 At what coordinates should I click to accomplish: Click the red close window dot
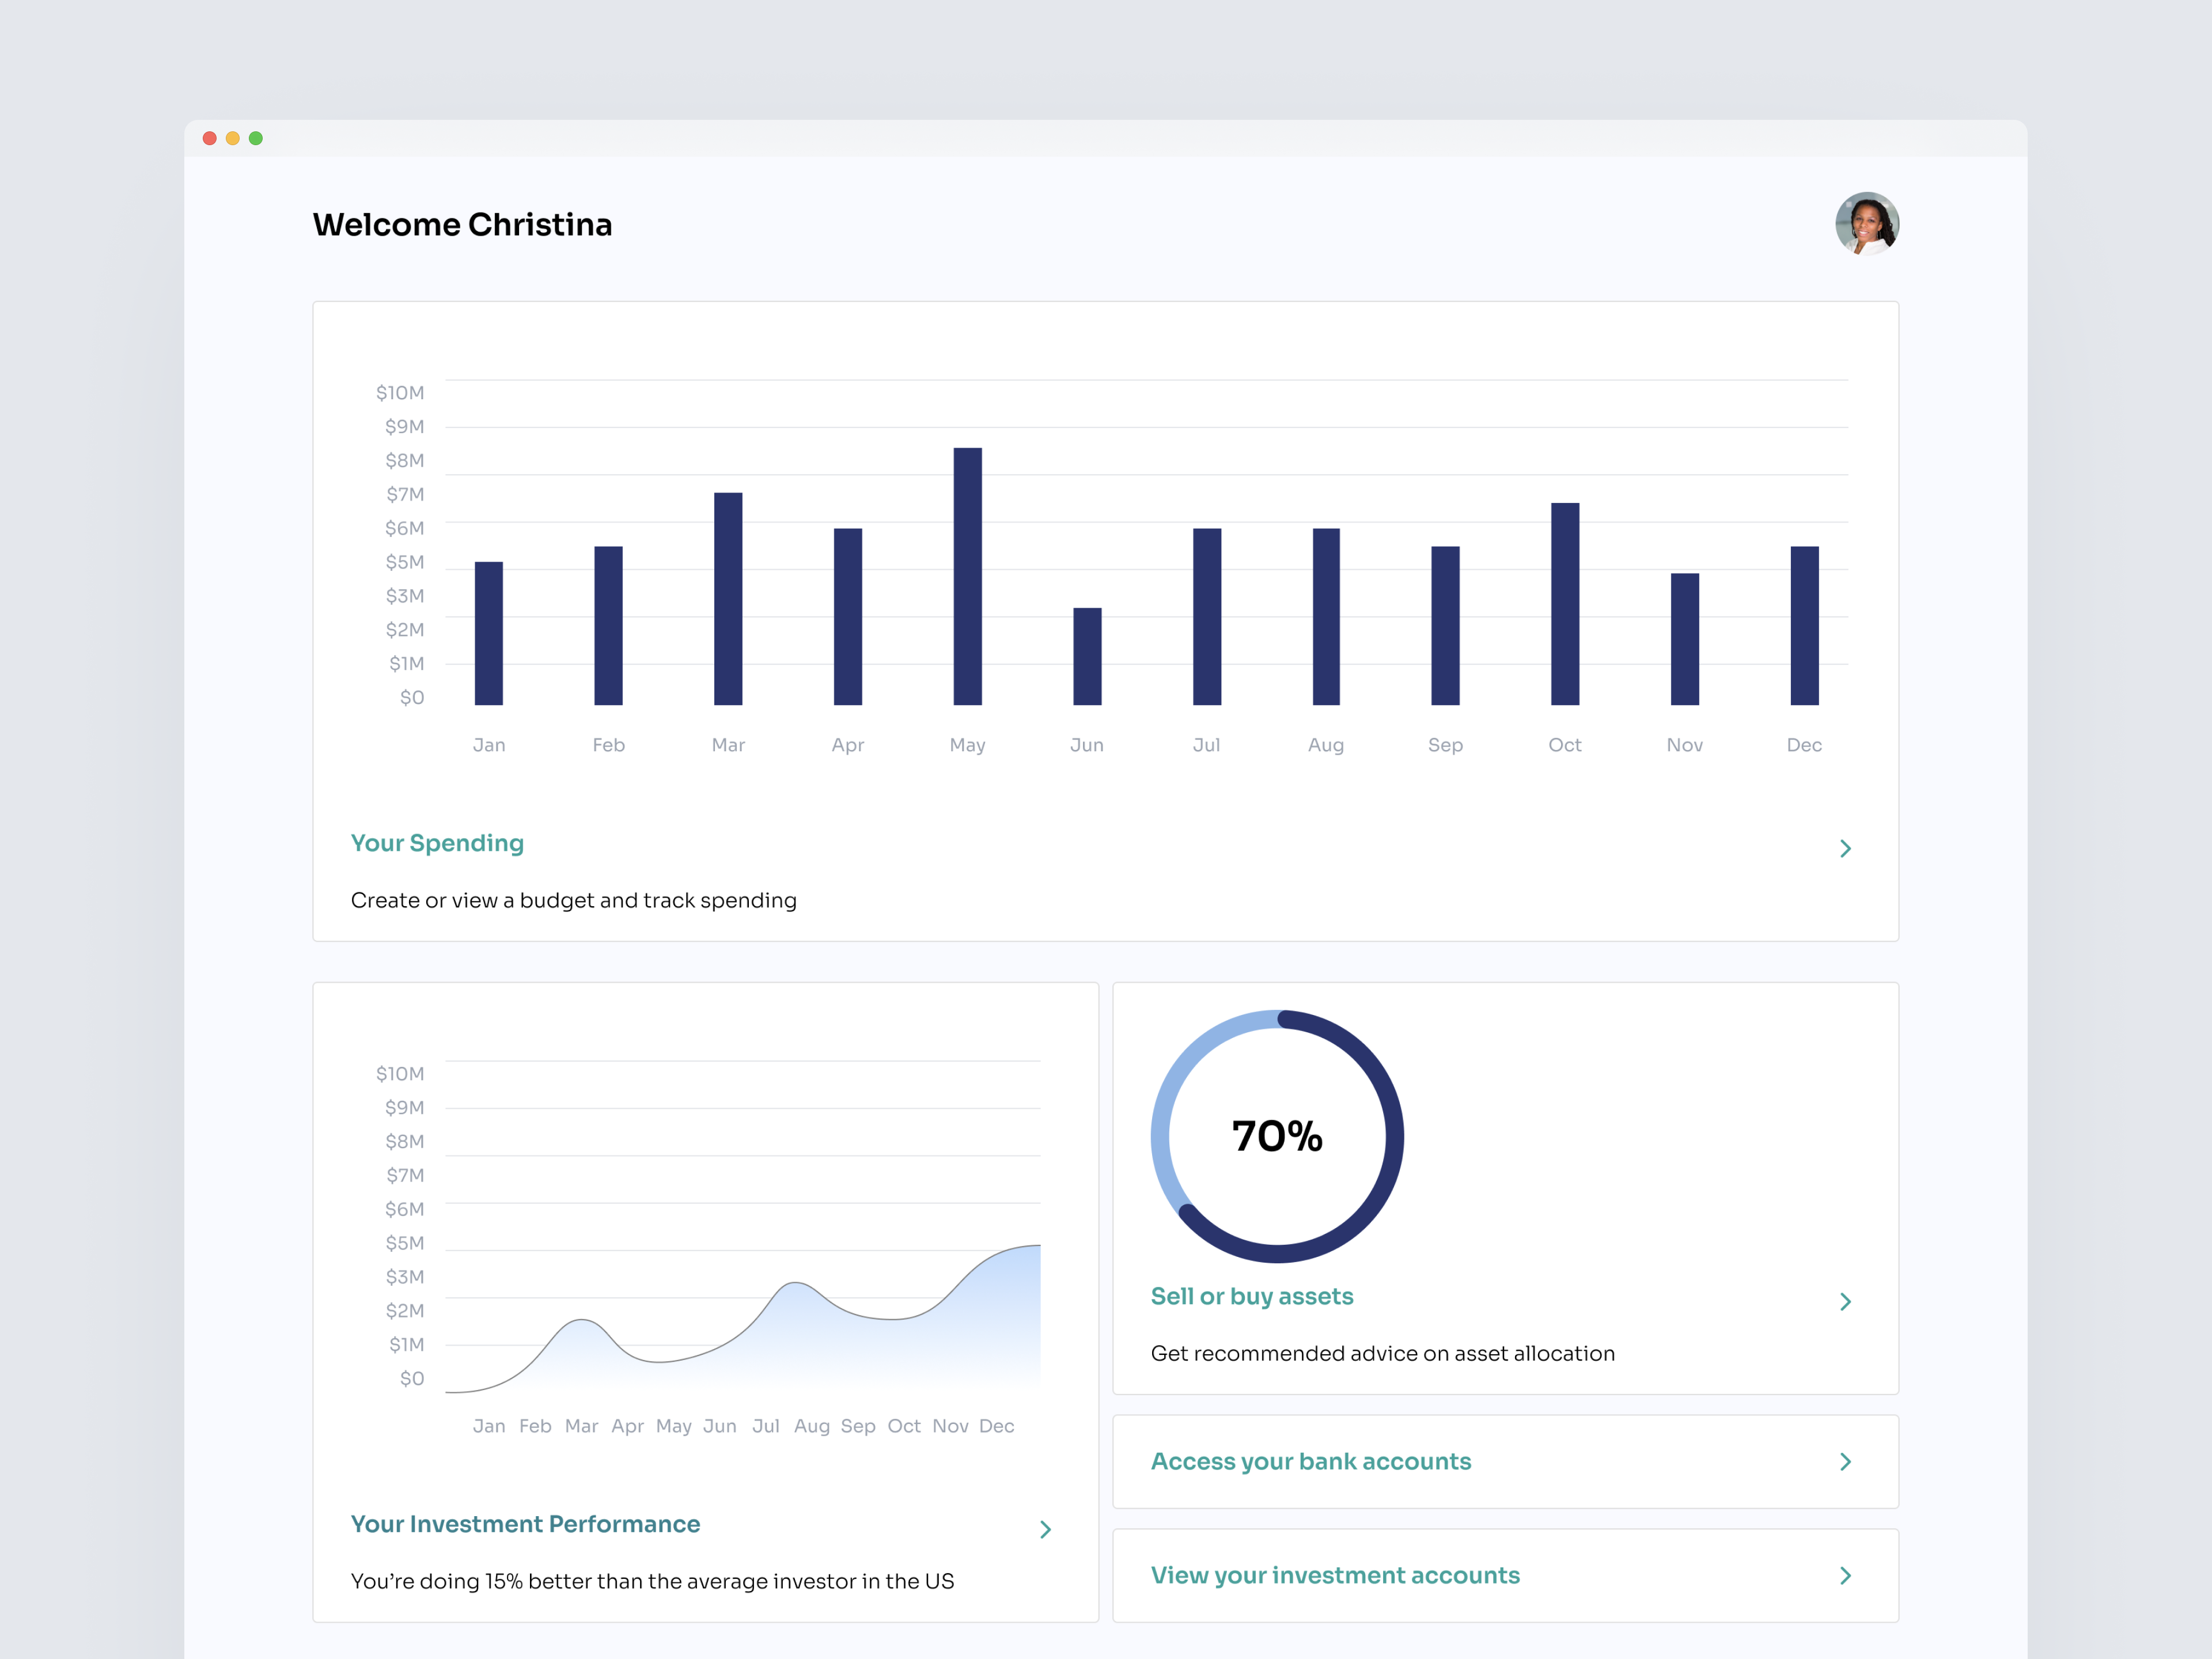point(210,138)
